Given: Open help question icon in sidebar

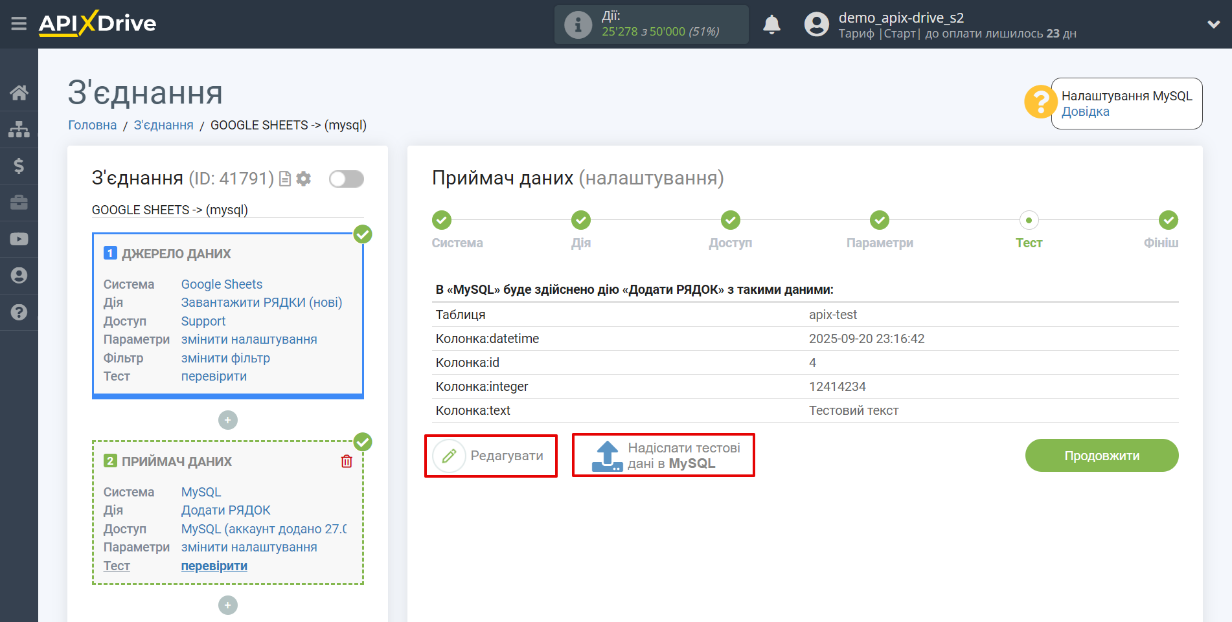Looking at the screenshot, I should click(x=19, y=312).
